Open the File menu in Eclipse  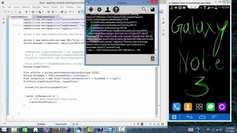coord(4,7)
